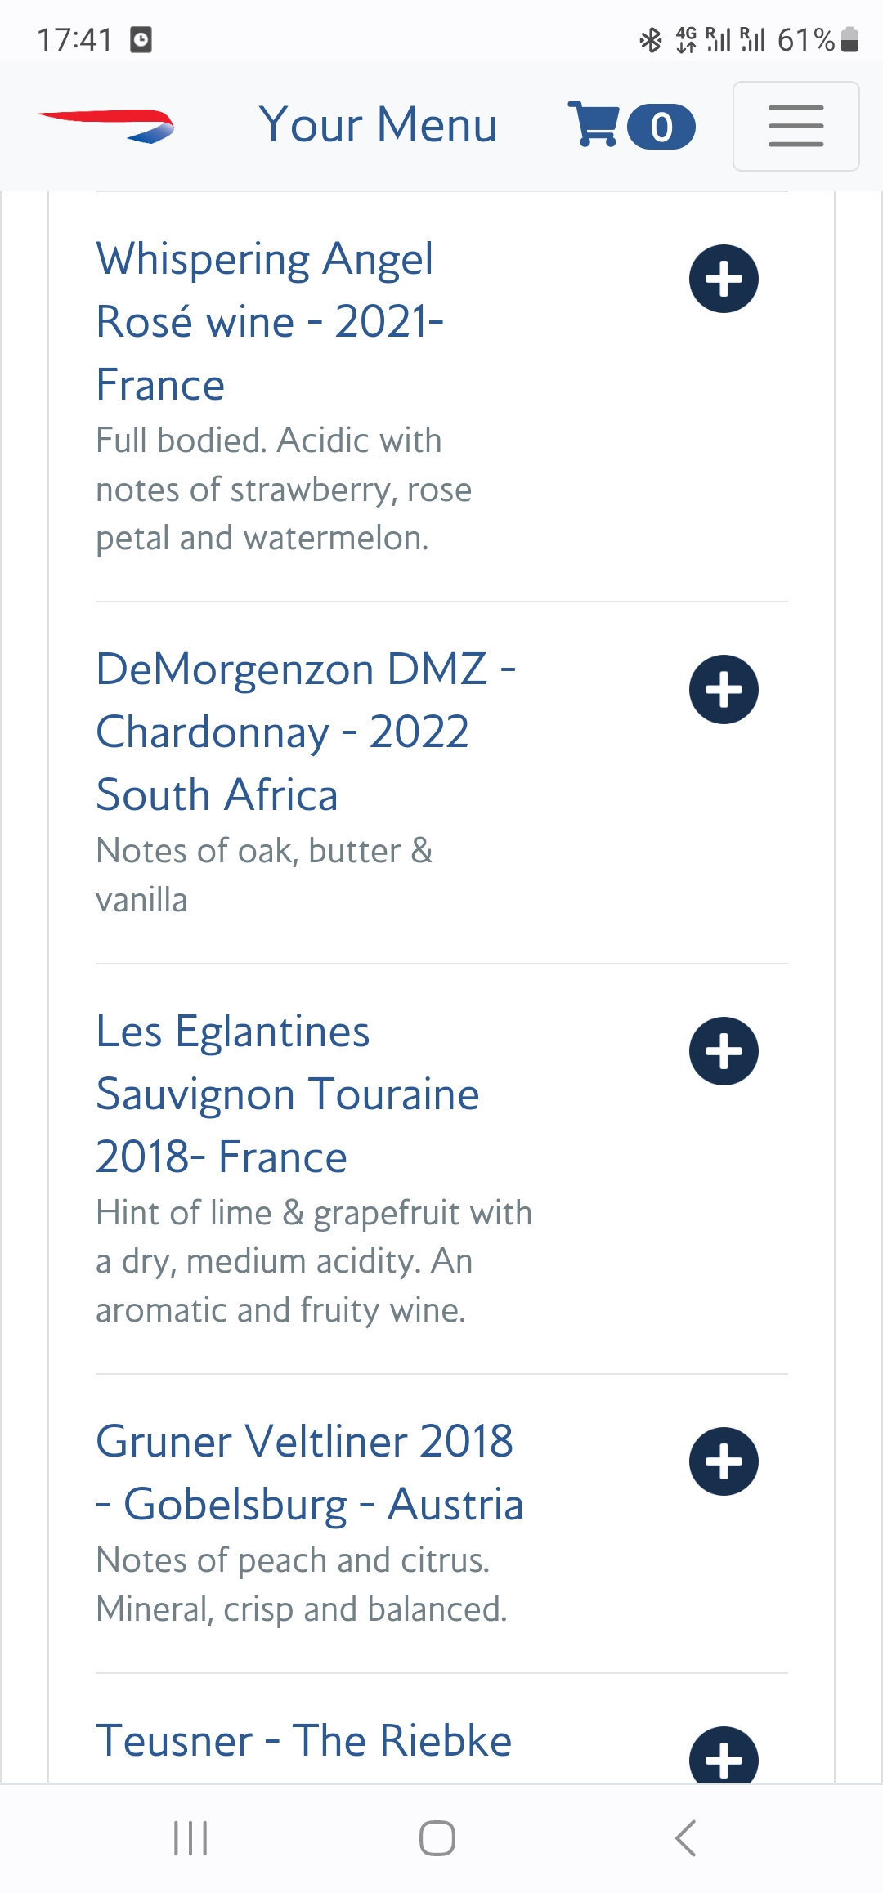
Task: Open the shopping cart icon
Action: click(x=594, y=125)
